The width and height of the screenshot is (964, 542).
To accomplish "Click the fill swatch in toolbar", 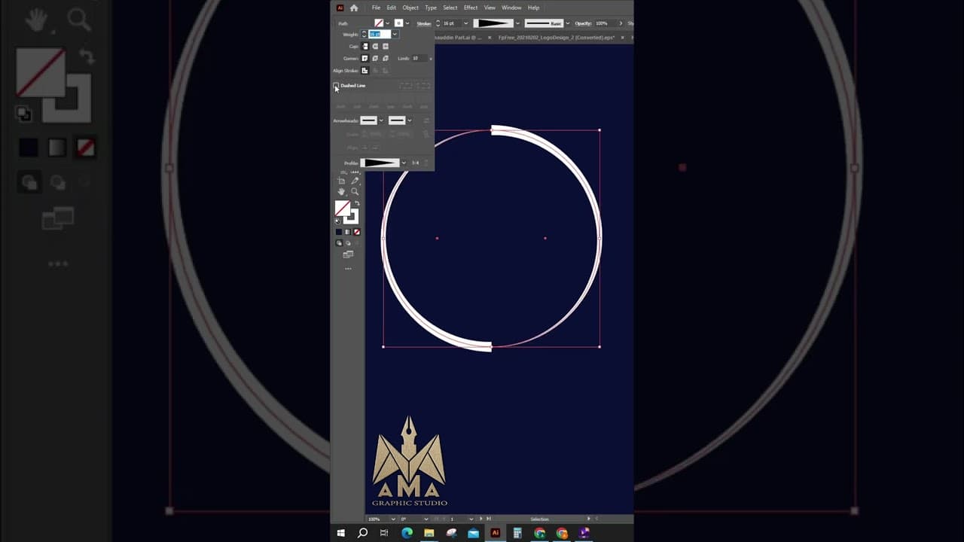I will tap(342, 209).
